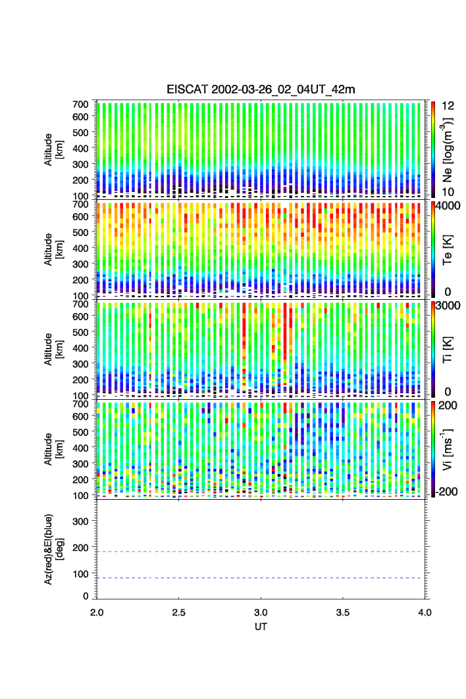Select the Vi [ms-1] colorbar label
The image size is (466, 699).
(449, 448)
